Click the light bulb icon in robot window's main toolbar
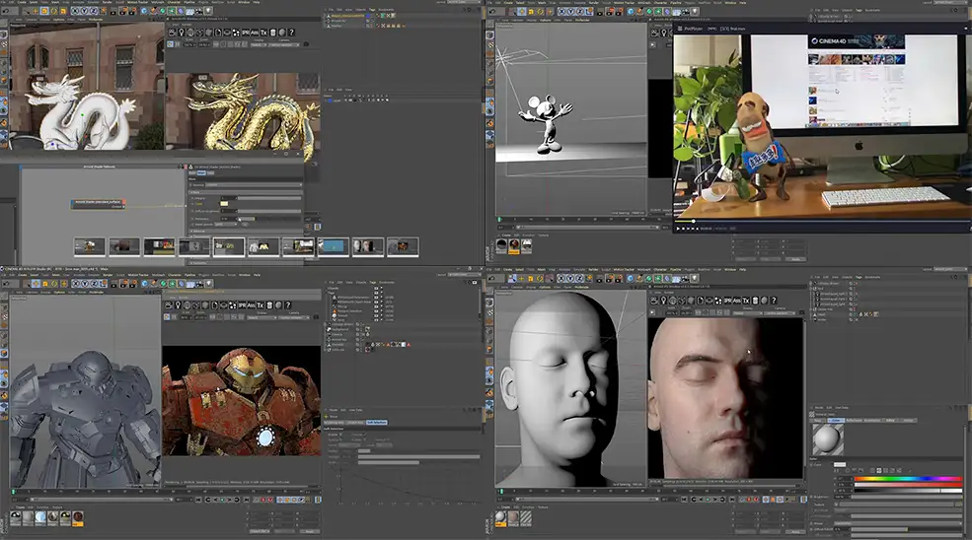 (x=209, y=284)
